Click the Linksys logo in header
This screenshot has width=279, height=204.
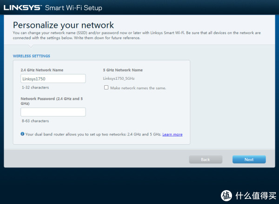click(23, 7)
